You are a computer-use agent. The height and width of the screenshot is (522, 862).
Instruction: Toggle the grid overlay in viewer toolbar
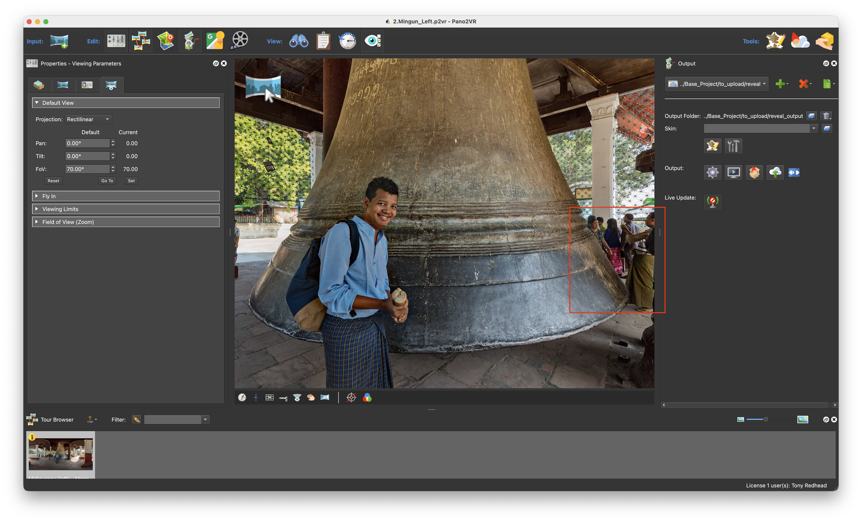269,398
